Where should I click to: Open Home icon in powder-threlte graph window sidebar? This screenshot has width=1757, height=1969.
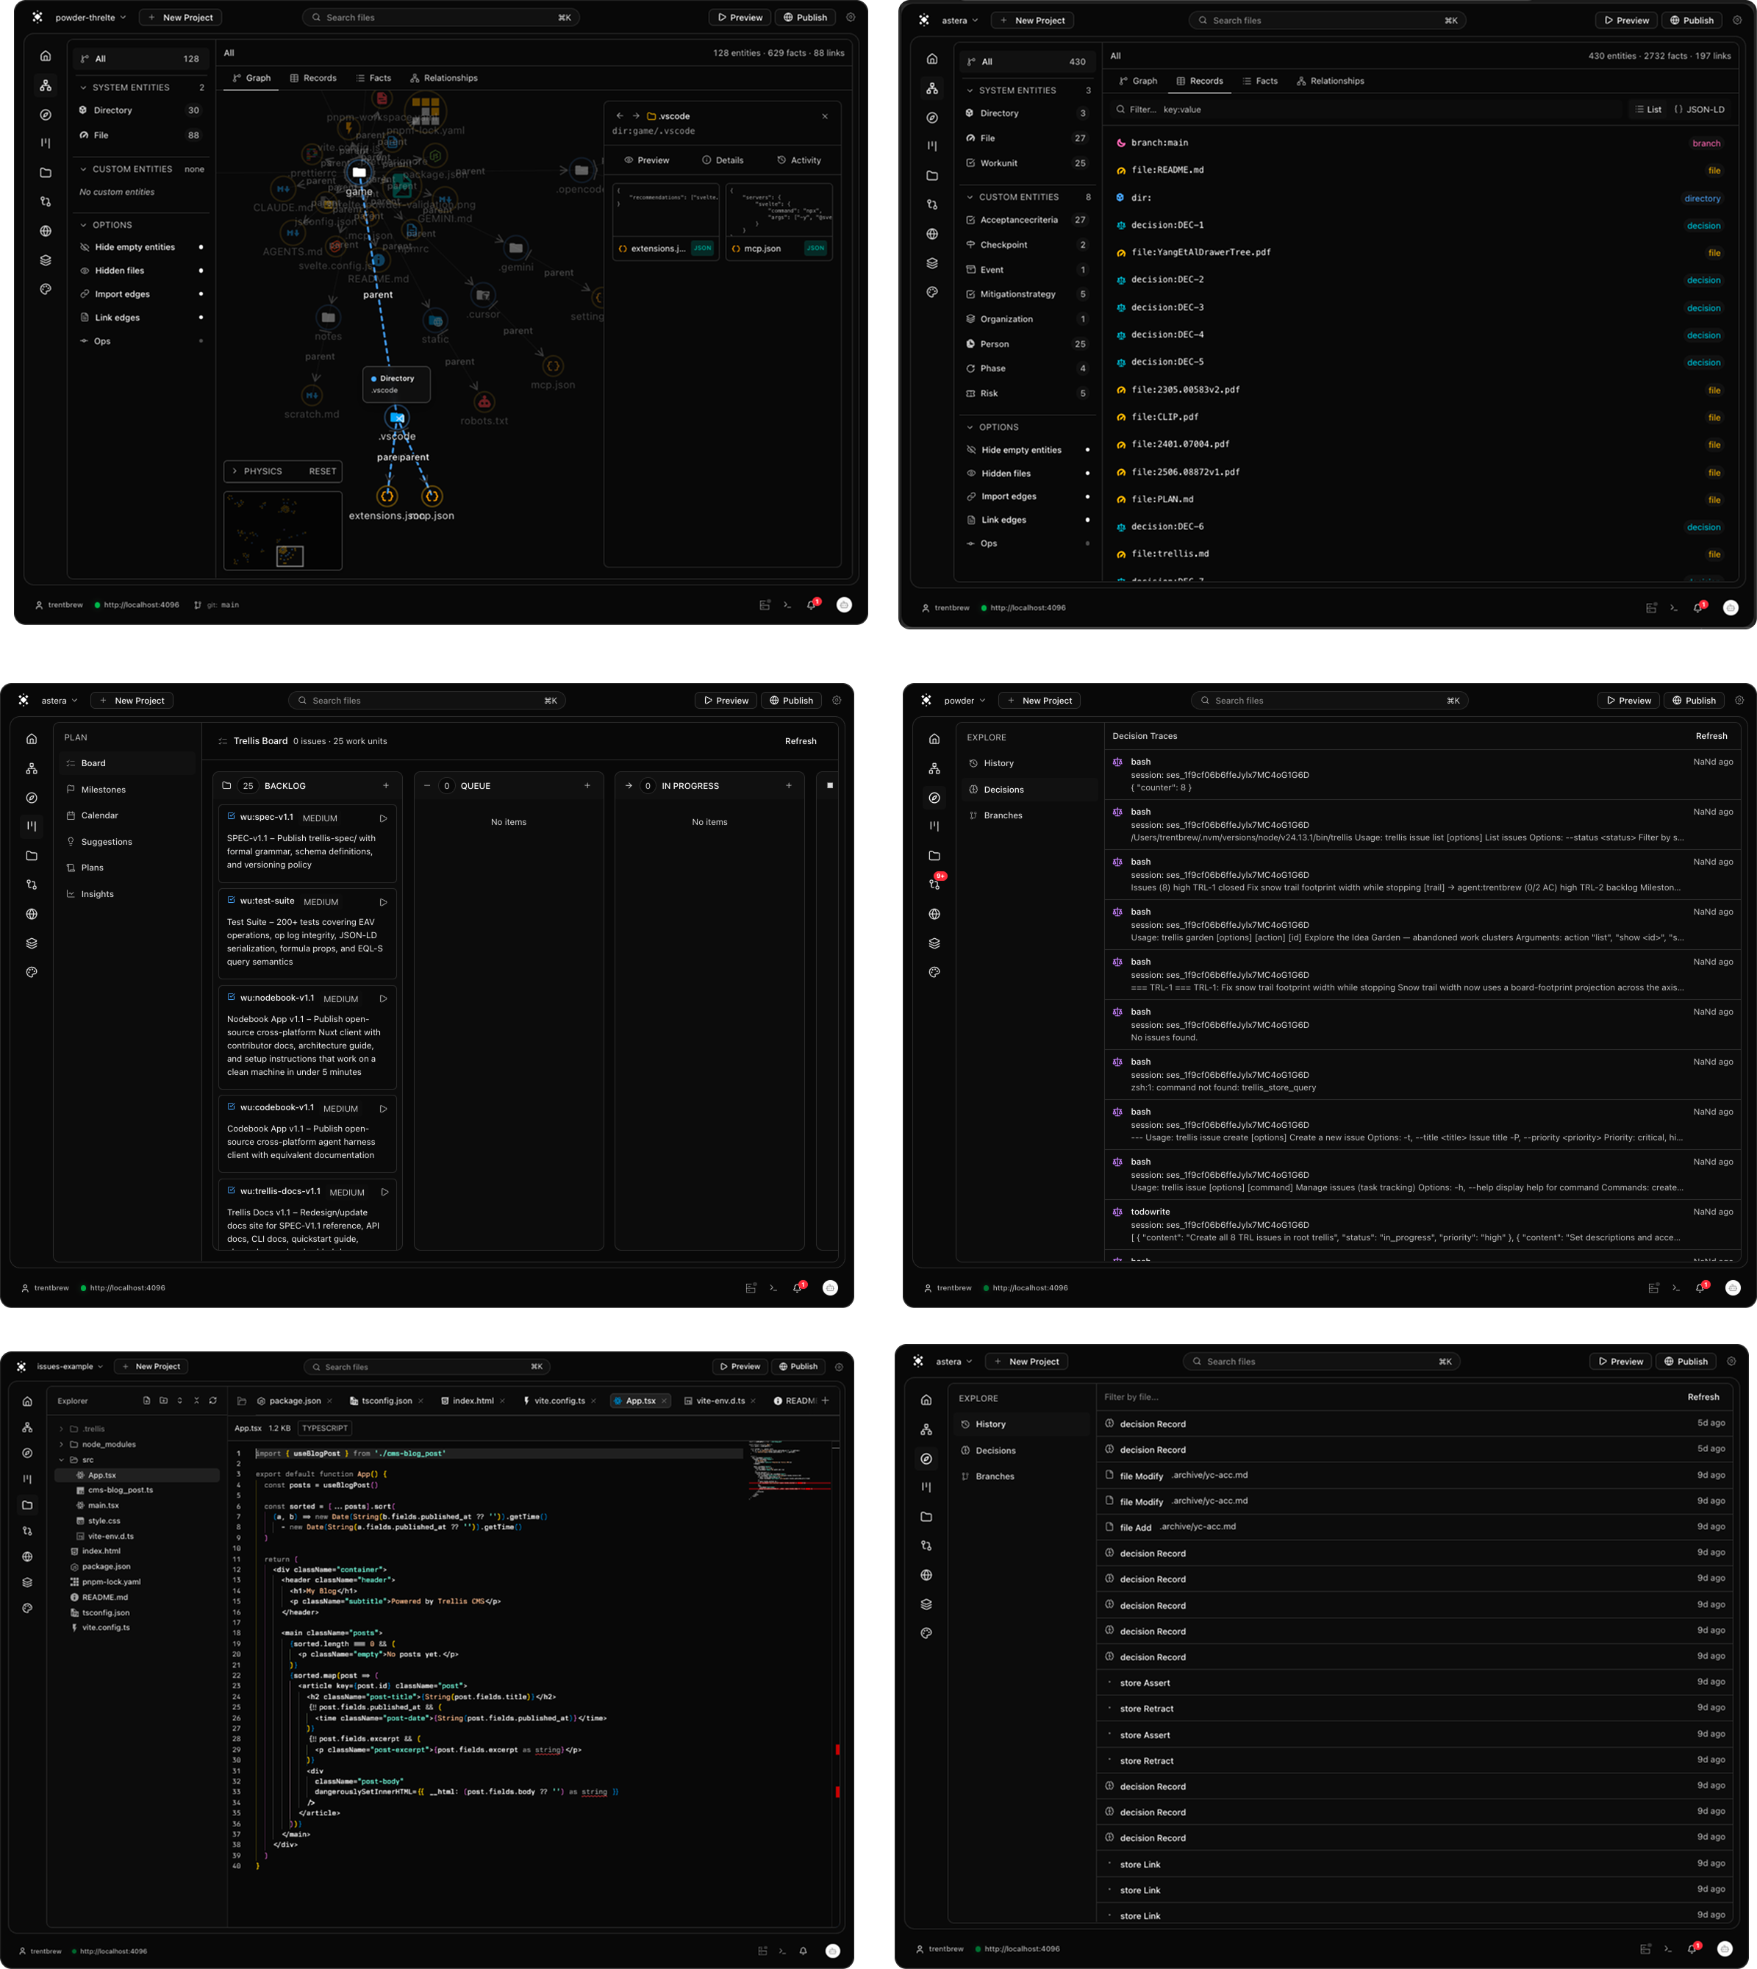click(46, 56)
